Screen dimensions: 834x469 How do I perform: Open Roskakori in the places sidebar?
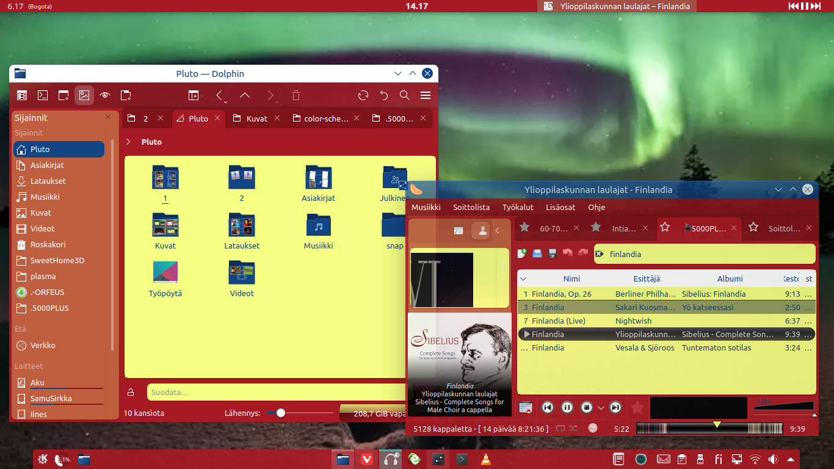pyautogui.click(x=59, y=244)
